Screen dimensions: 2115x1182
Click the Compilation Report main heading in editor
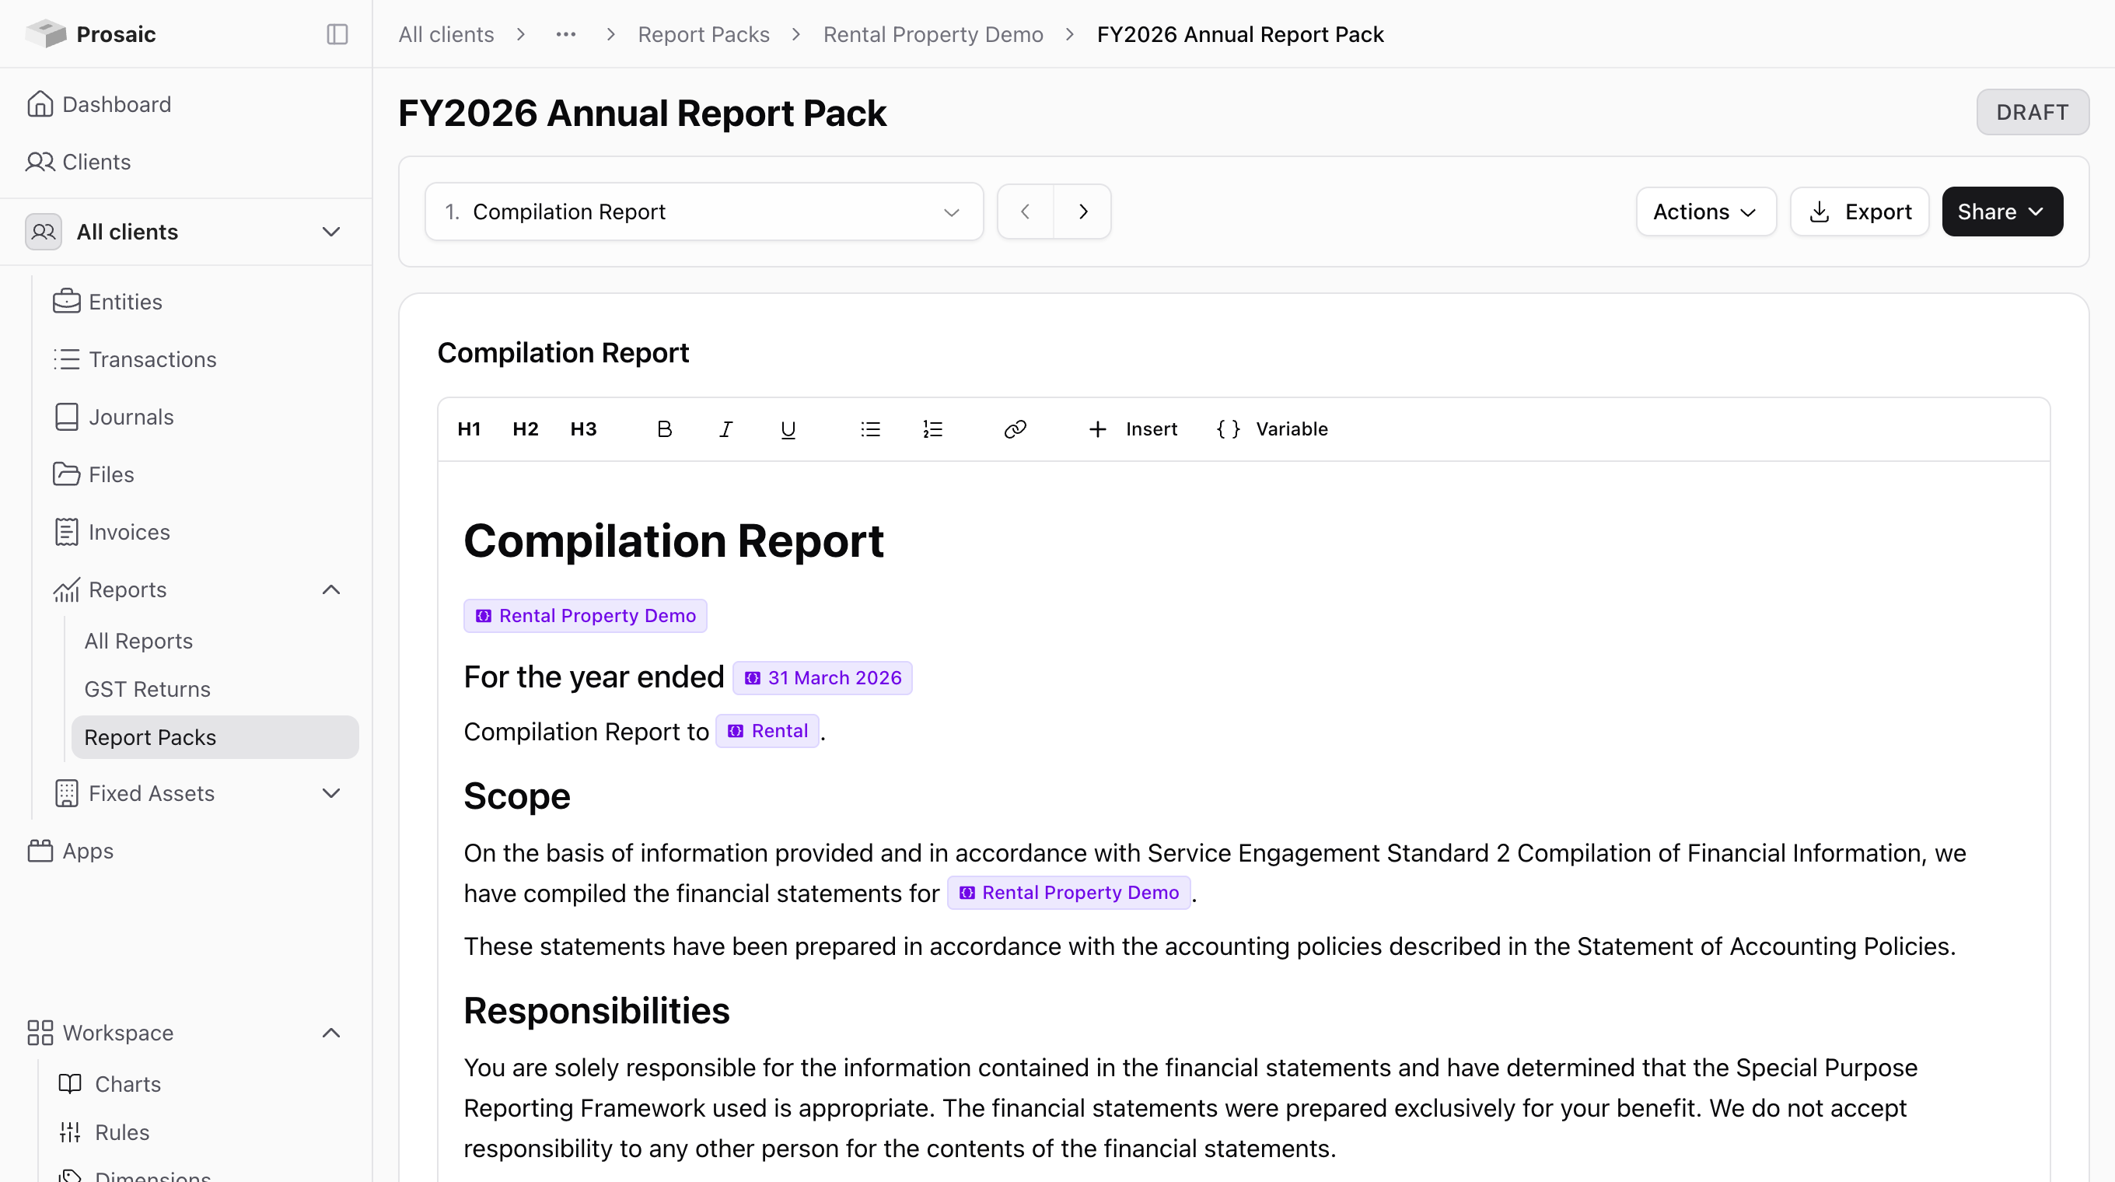(x=673, y=541)
